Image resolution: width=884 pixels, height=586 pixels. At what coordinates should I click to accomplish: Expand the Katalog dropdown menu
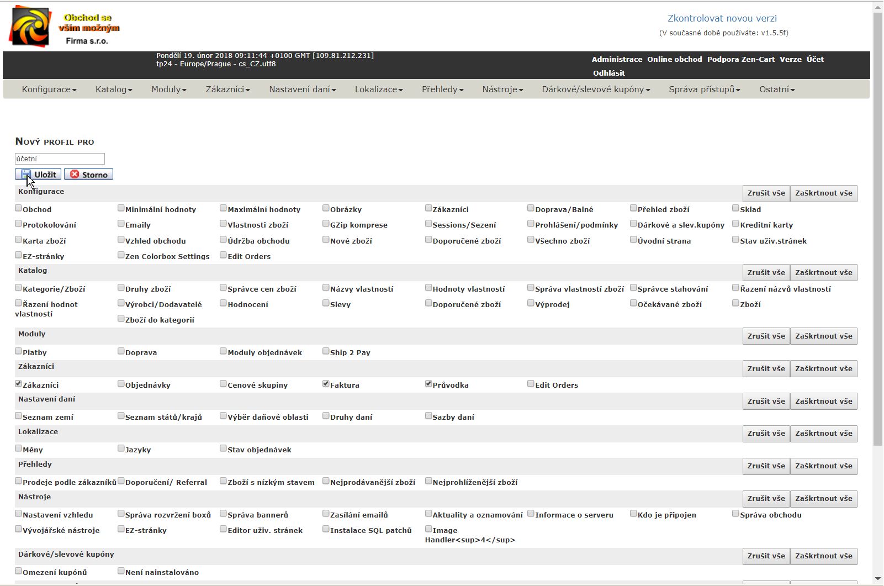pyautogui.click(x=114, y=89)
